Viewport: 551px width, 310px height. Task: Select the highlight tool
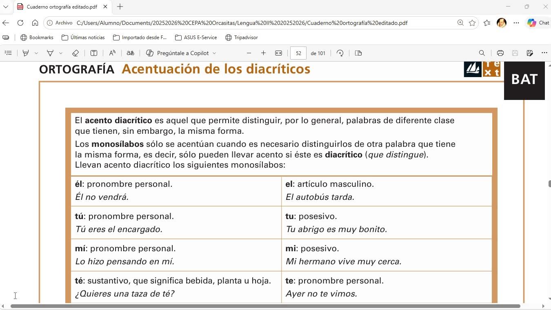tap(26, 53)
